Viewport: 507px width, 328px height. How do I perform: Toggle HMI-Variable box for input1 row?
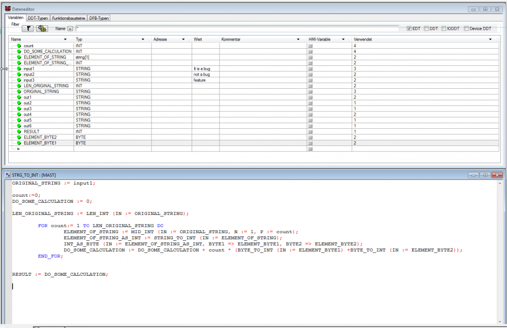pos(311,68)
